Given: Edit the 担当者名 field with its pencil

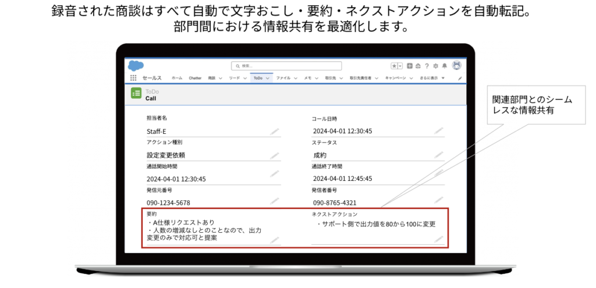Looking at the screenshot, I should point(275,131).
